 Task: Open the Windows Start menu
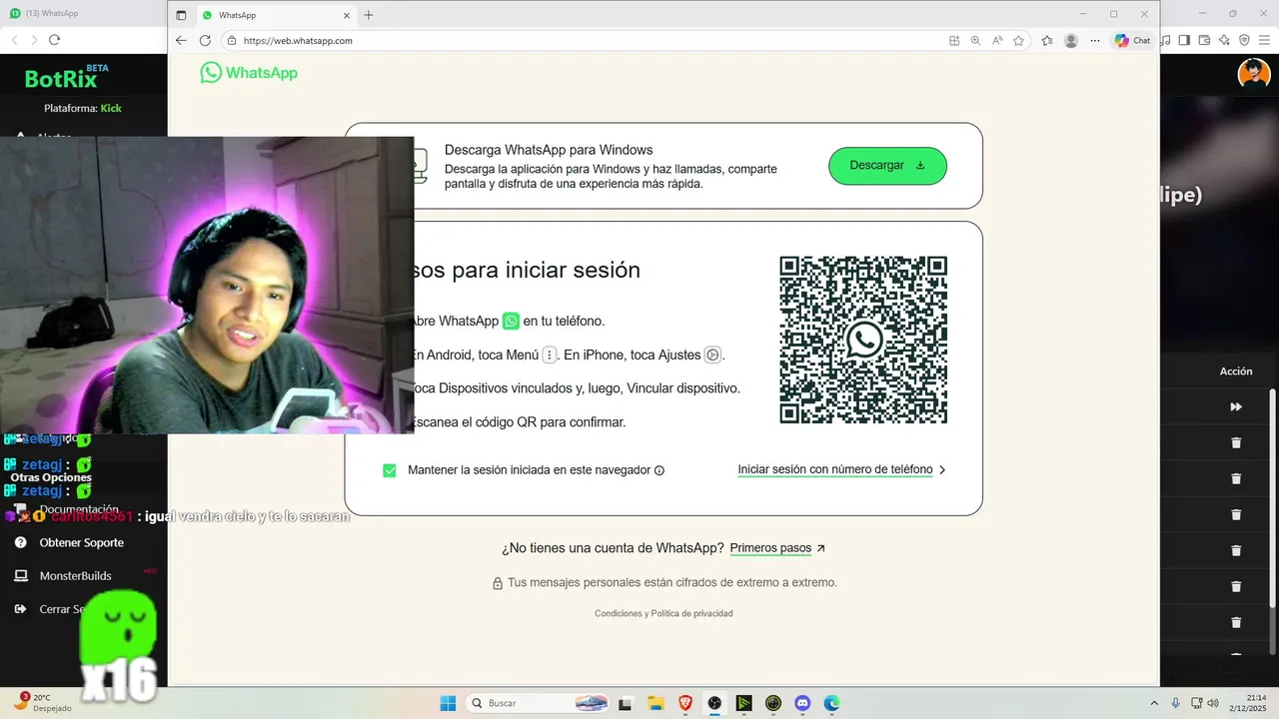point(448,703)
